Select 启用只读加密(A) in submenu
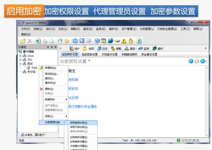 tap(81, 127)
